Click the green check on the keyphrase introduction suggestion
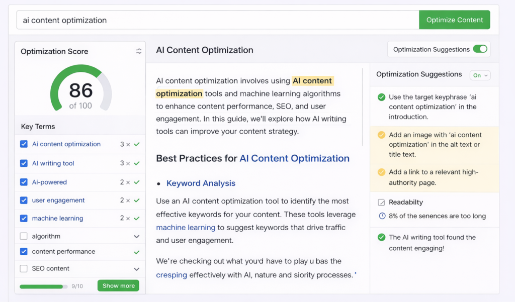This screenshot has height=302, width=515. pos(380,97)
